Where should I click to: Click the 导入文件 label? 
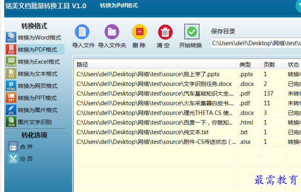point(83,45)
